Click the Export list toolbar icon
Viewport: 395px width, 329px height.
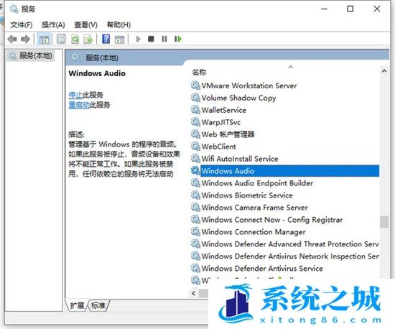88,39
